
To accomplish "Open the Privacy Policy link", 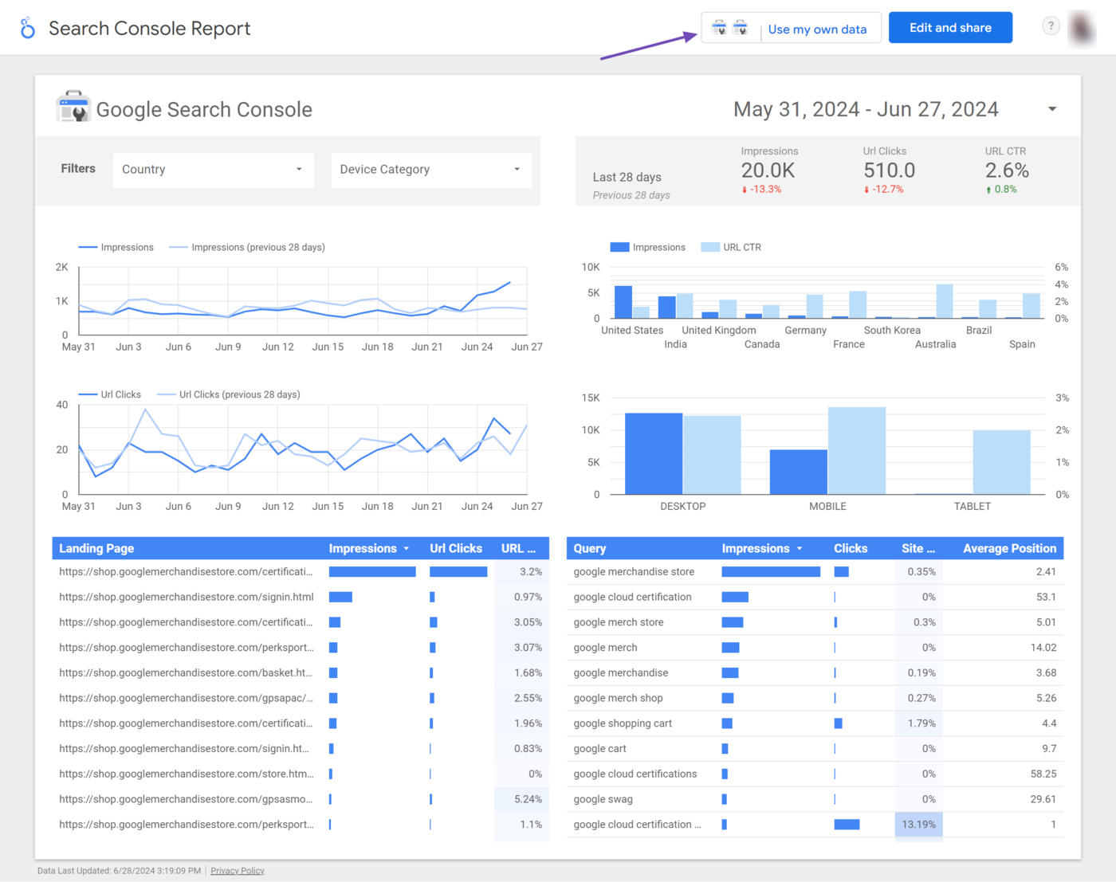I will pyautogui.click(x=238, y=871).
